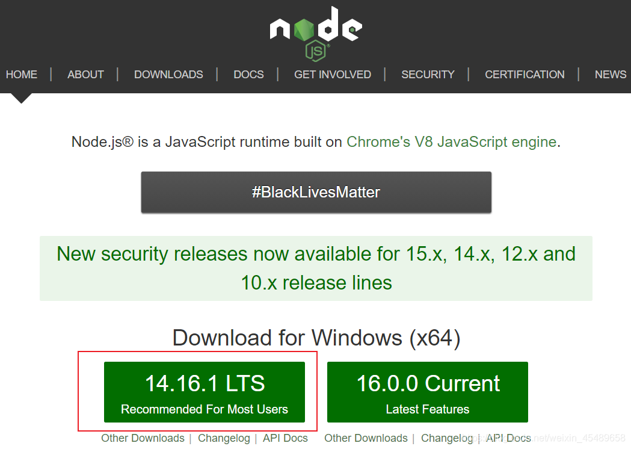This screenshot has height=449, width=631.
Task: Click the #BlackLivesMatter banner button
Action: click(316, 192)
